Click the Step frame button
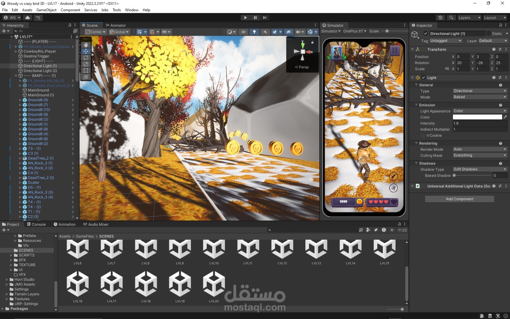The height and width of the screenshot is (319, 510). 265,18
